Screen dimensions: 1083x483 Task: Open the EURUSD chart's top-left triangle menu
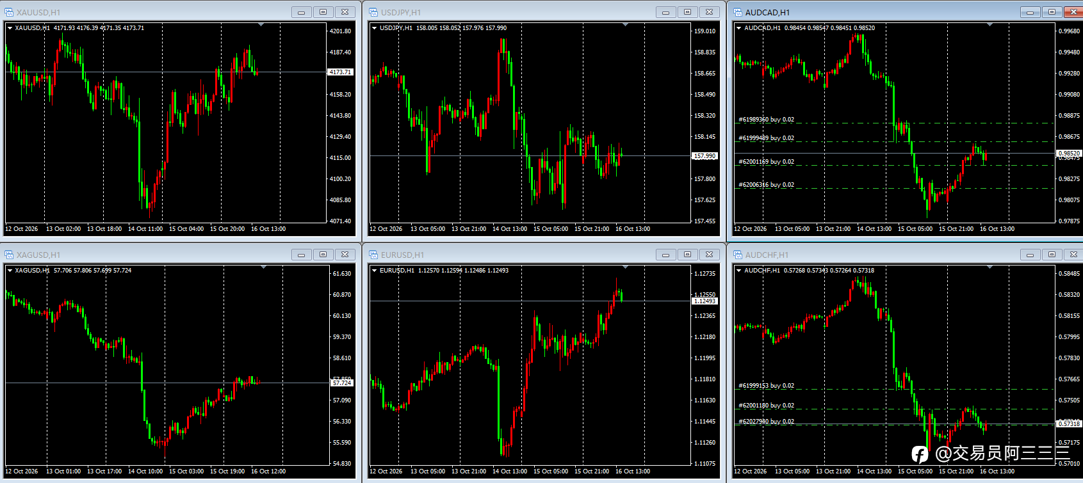374,271
